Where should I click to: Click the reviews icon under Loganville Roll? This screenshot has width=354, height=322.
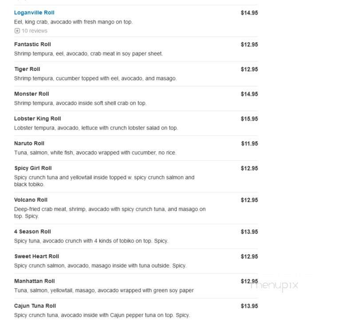[x=17, y=31]
